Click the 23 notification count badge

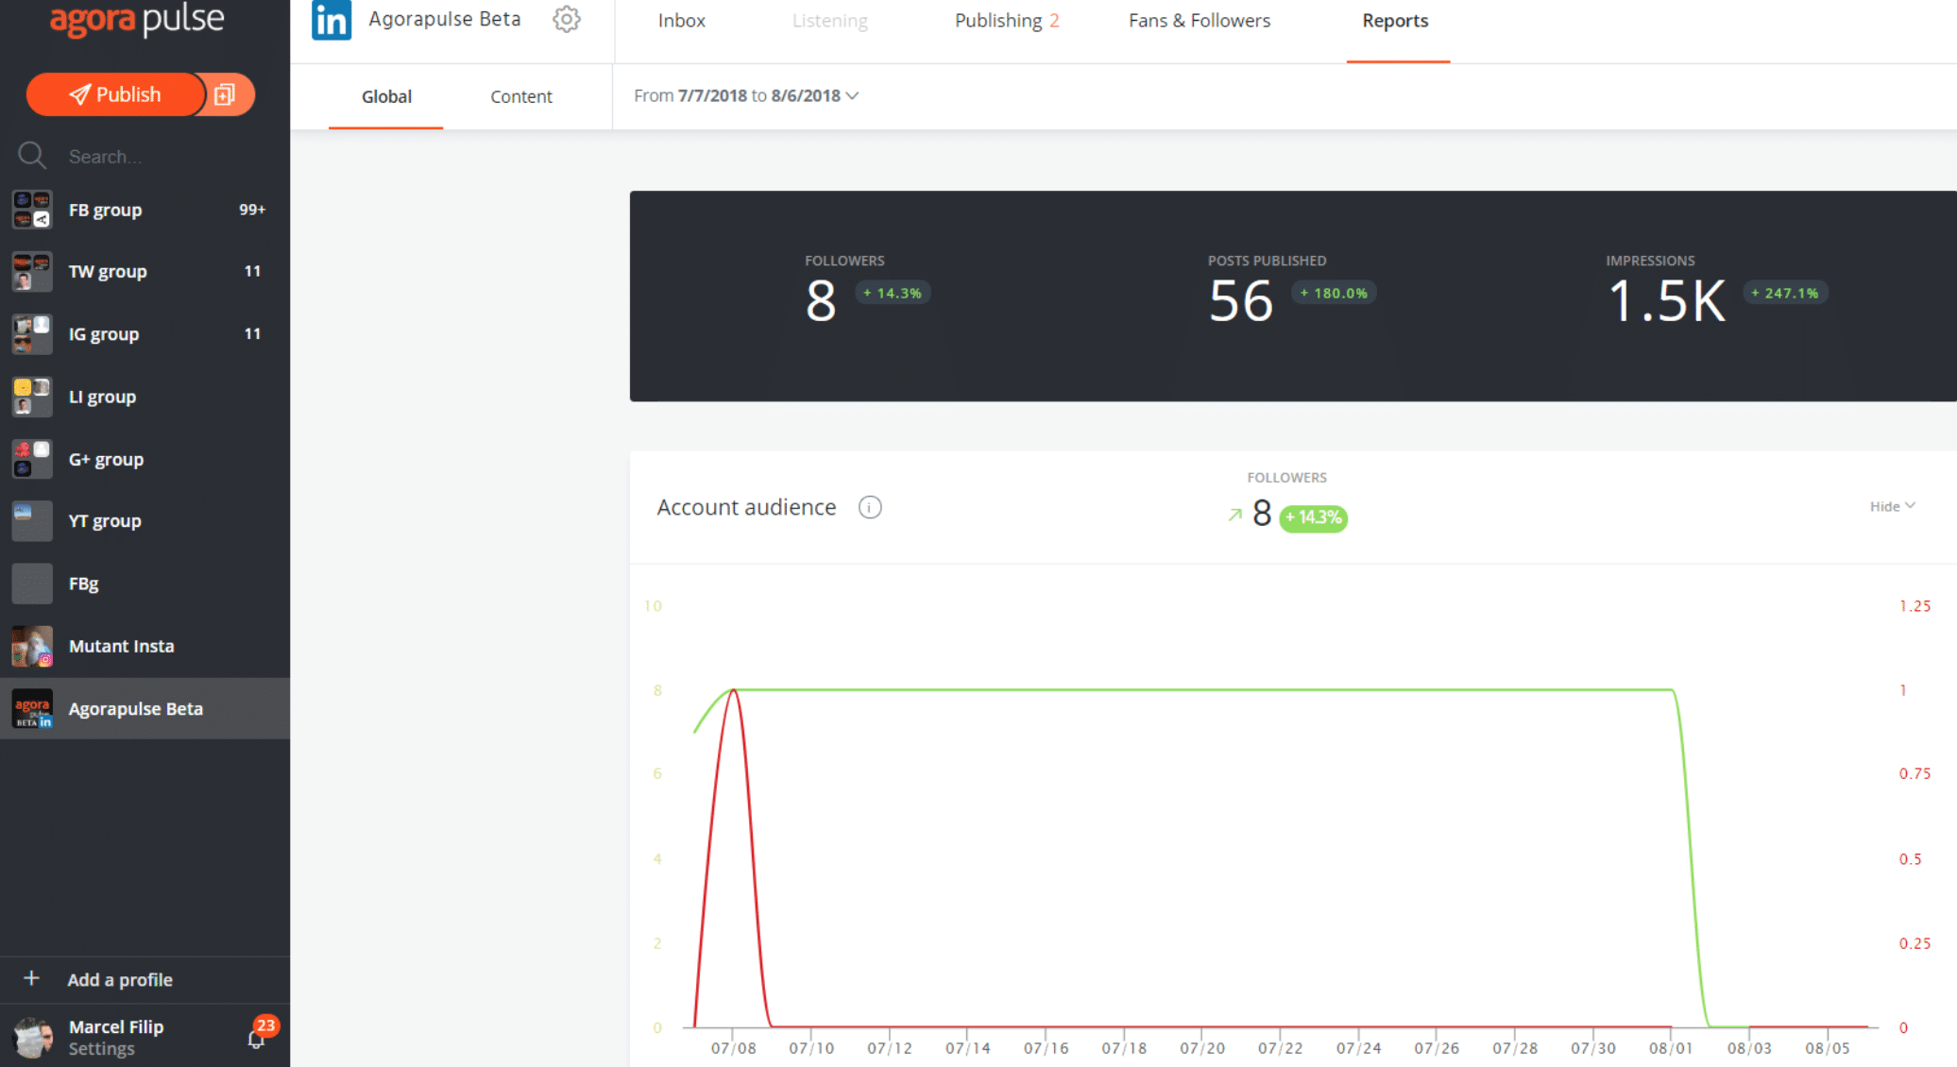point(266,1025)
